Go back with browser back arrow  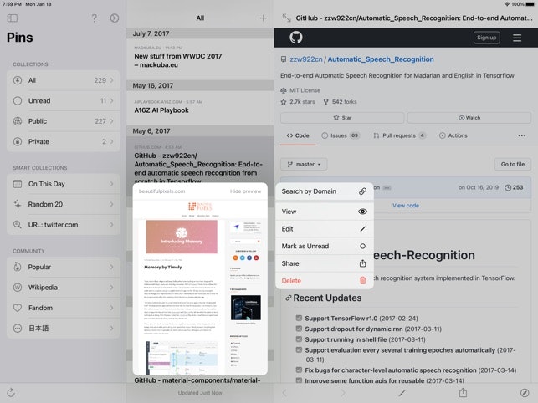pyautogui.click(x=284, y=393)
